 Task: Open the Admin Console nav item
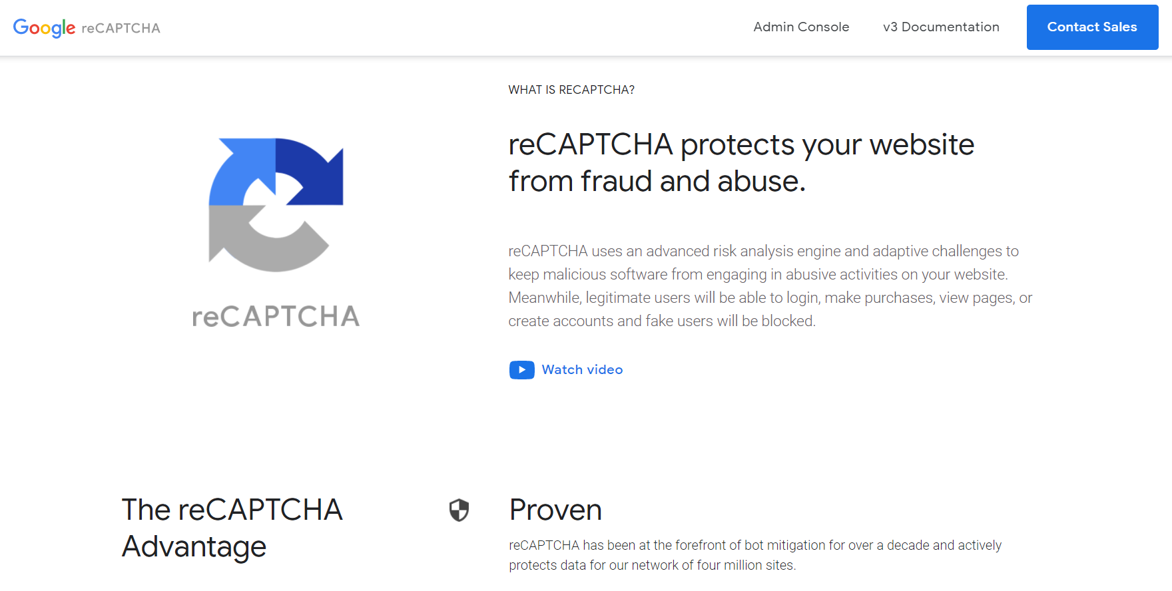click(801, 27)
